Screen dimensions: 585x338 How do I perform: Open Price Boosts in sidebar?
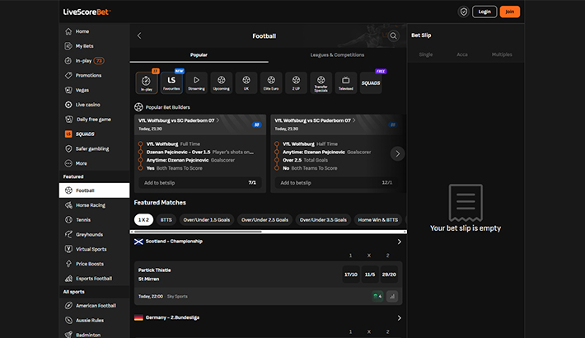pos(94,264)
